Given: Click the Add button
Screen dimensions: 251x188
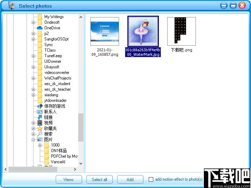Looking at the screenshot, I should (130, 179).
